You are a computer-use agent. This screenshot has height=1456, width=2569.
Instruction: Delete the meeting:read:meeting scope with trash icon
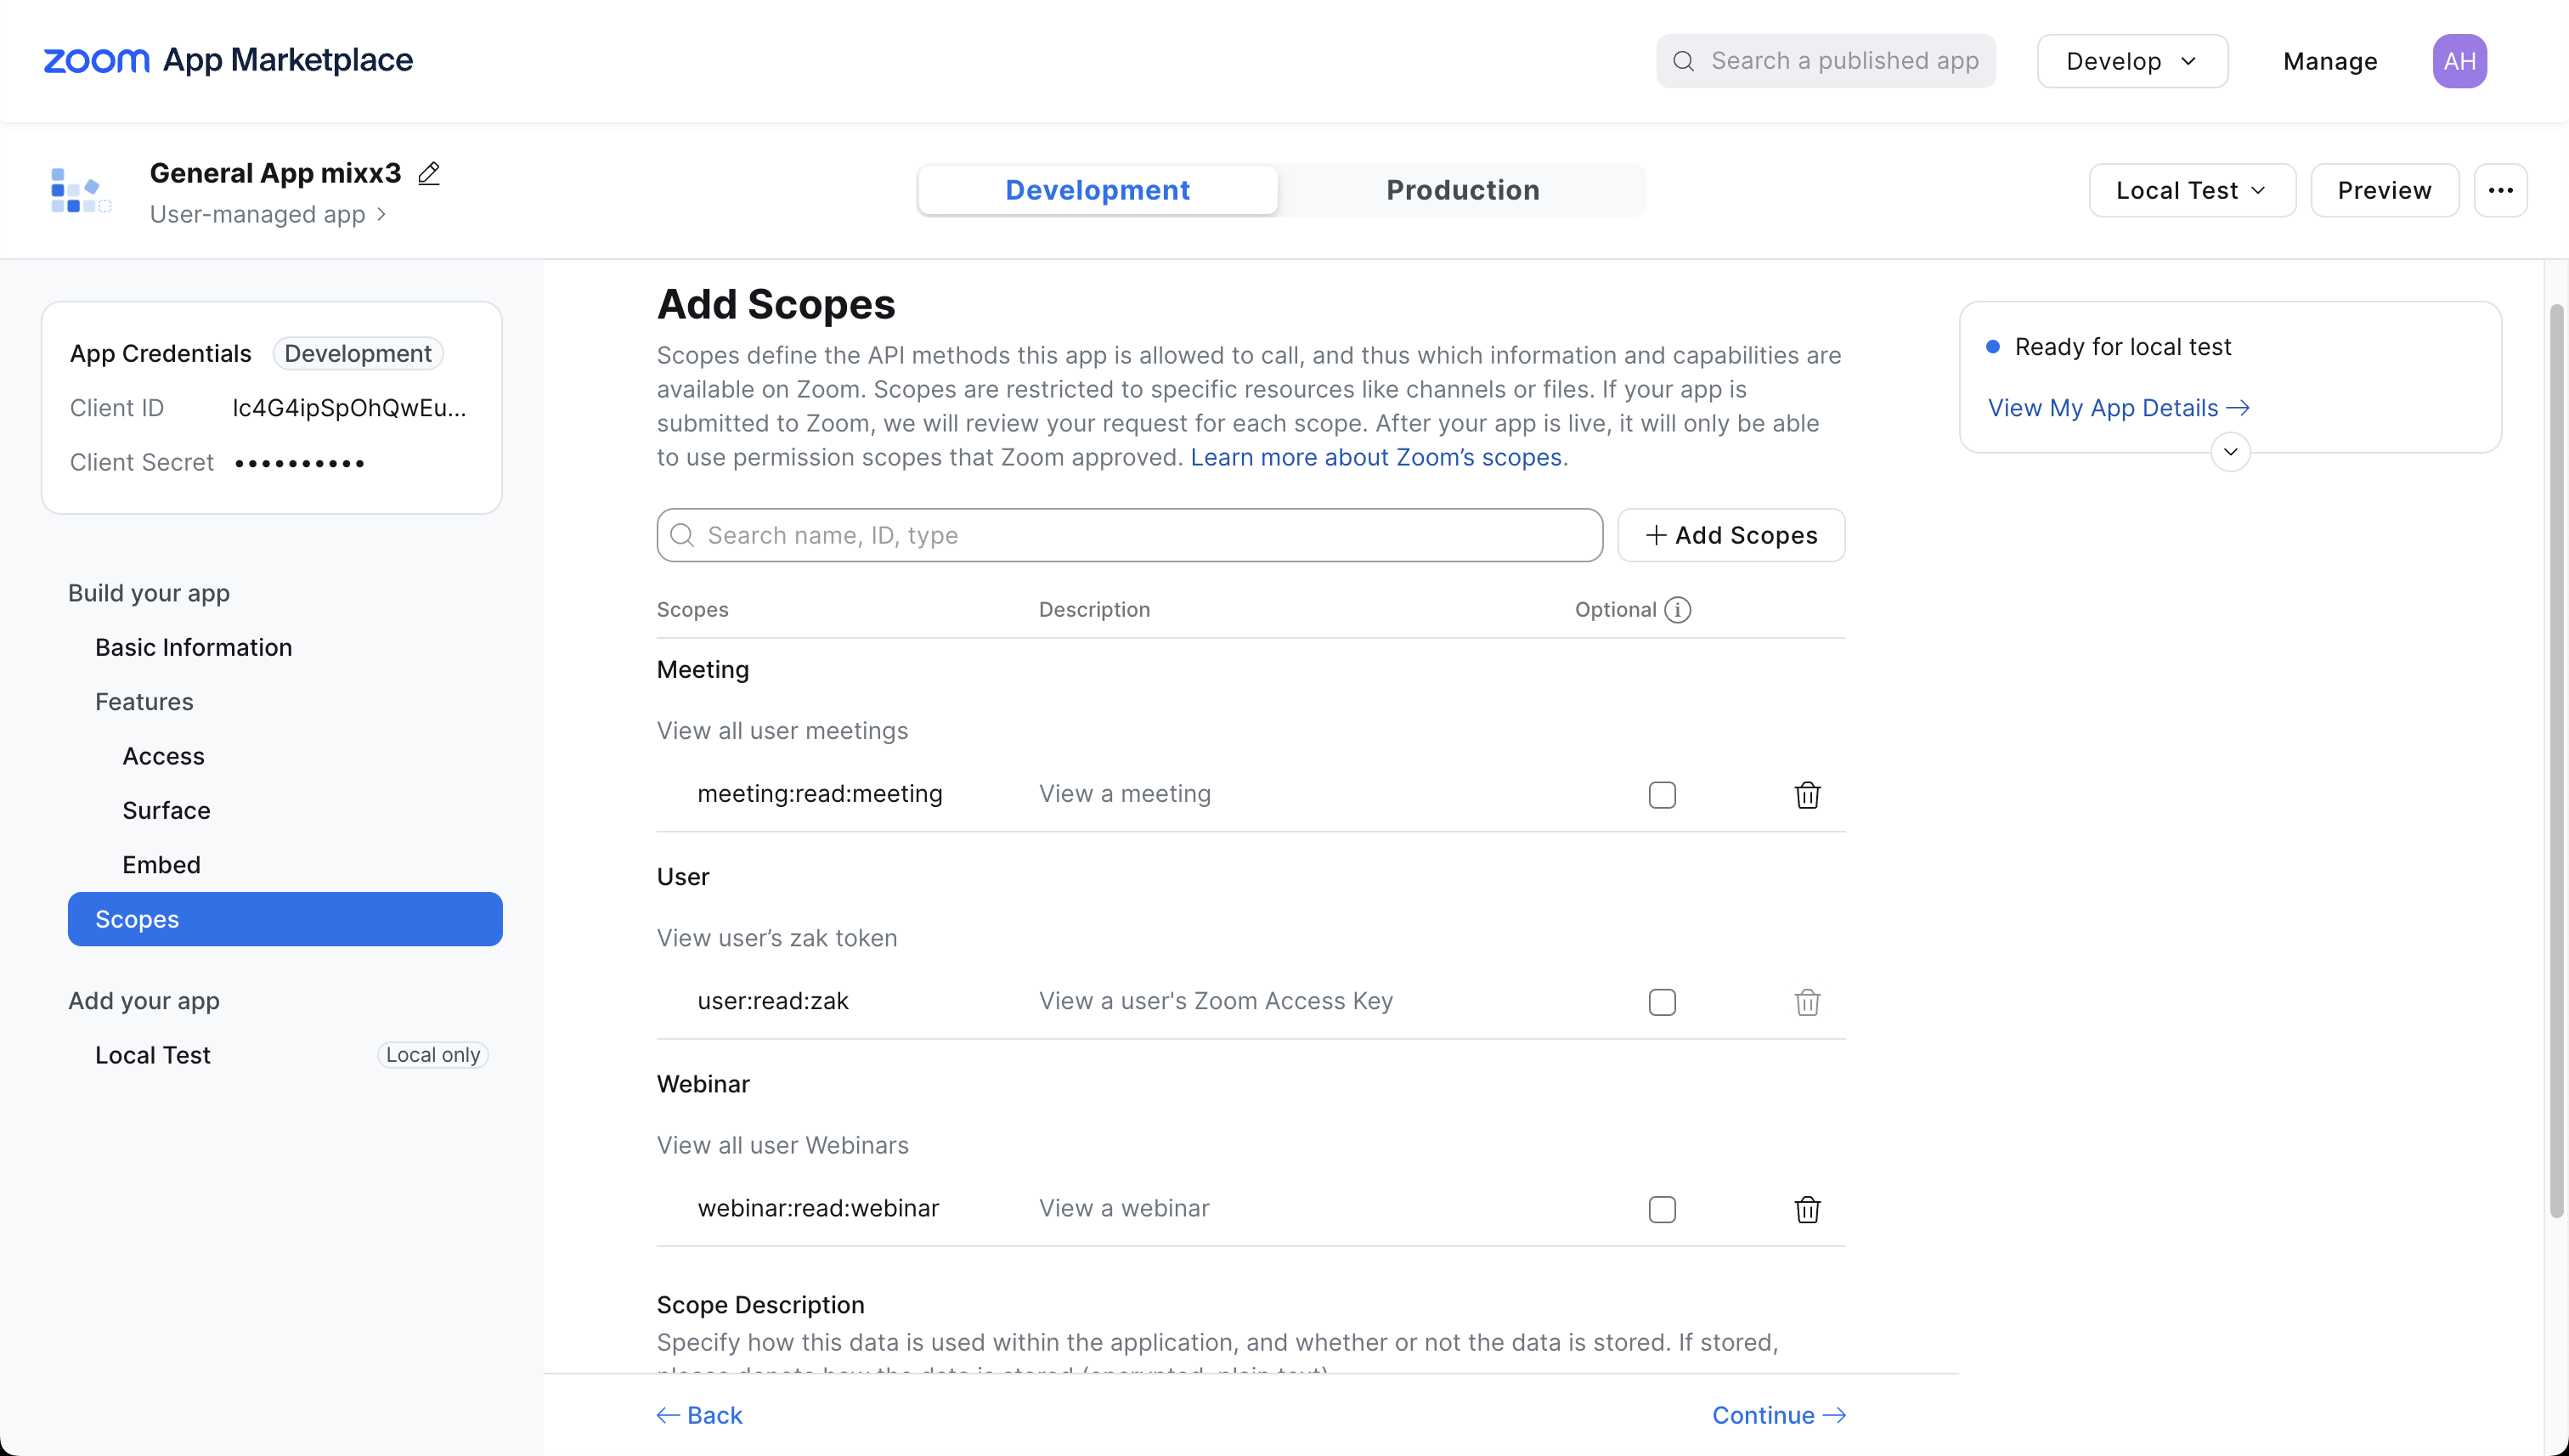[x=1807, y=795]
